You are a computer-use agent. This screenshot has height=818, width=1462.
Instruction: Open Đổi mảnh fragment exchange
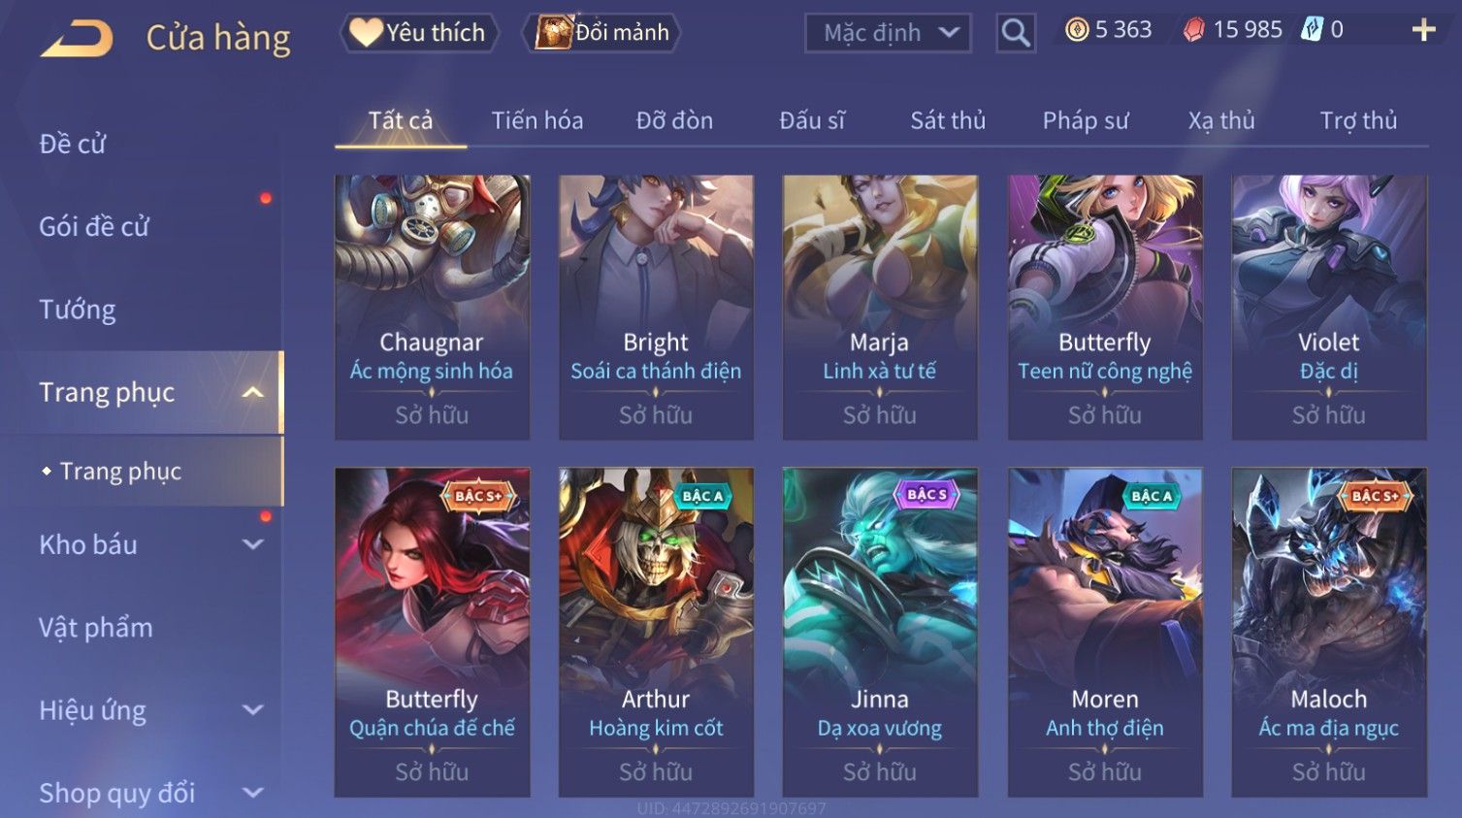point(601,32)
